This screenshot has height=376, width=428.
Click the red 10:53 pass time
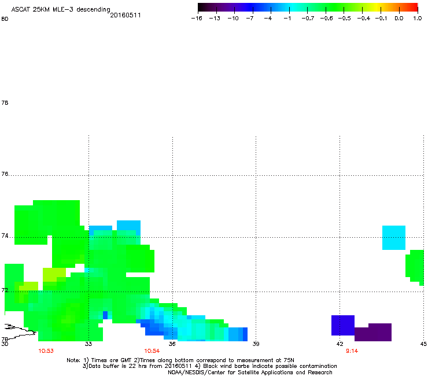coord(46,351)
